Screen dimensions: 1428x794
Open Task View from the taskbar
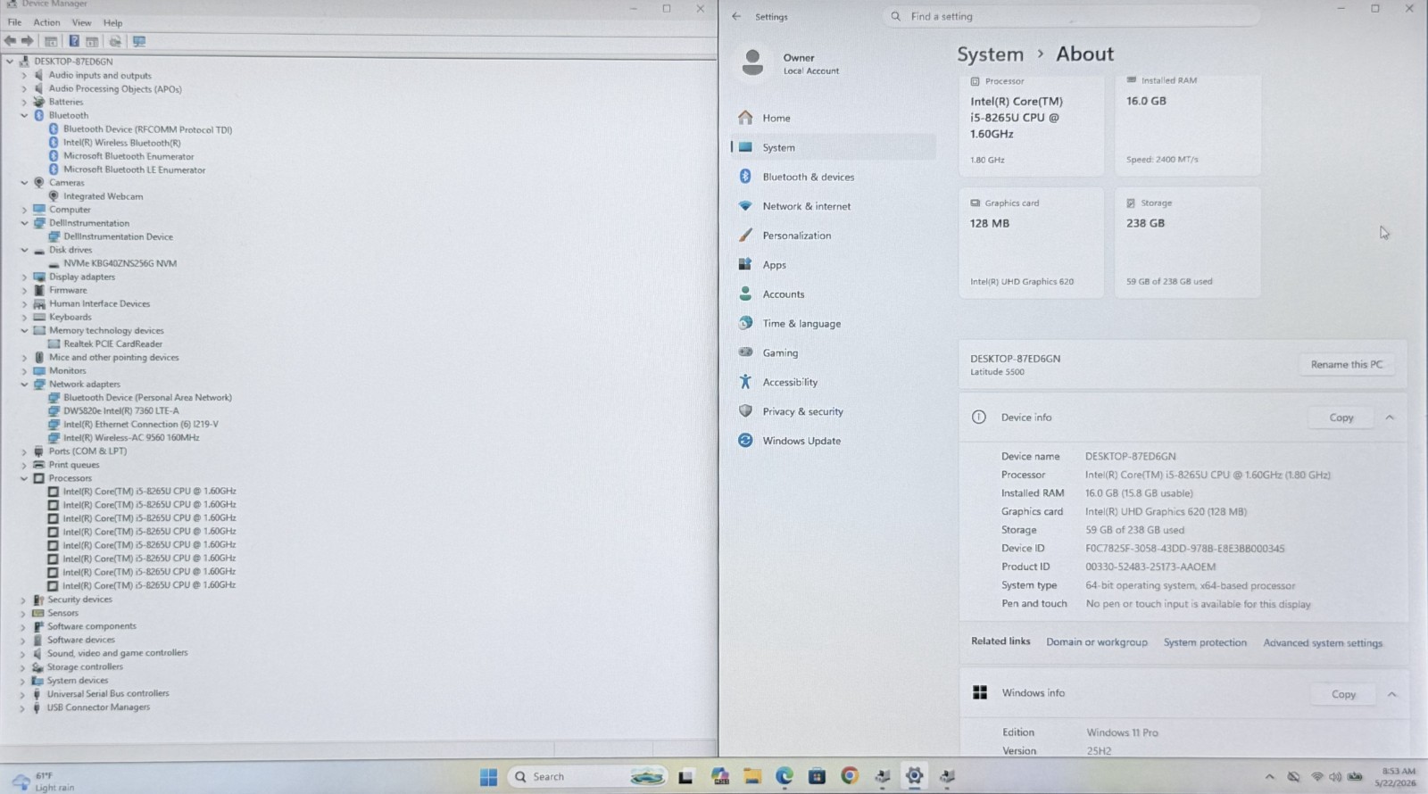point(685,776)
